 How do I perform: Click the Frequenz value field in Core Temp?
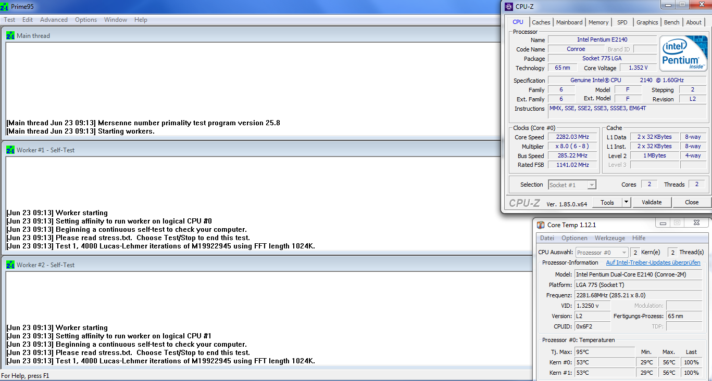coord(639,295)
